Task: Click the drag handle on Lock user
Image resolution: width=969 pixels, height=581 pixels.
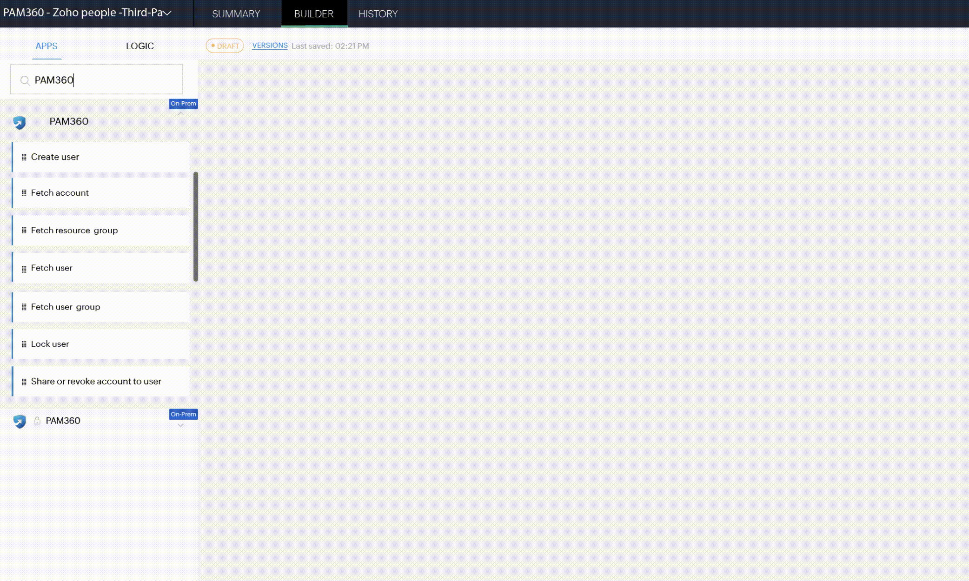Action: (x=24, y=344)
